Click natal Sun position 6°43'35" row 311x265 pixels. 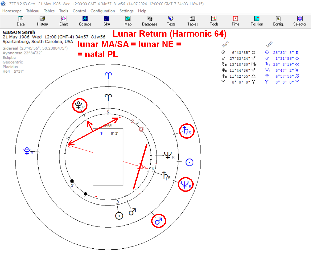point(238,53)
